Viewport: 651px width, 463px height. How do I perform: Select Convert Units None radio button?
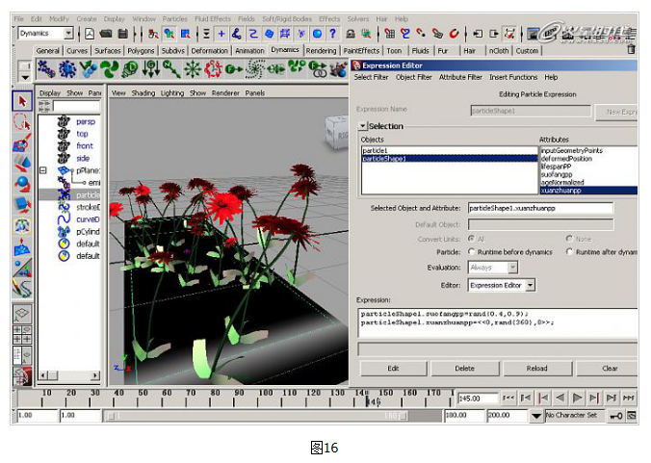pyautogui.click(x=569, y=239)
